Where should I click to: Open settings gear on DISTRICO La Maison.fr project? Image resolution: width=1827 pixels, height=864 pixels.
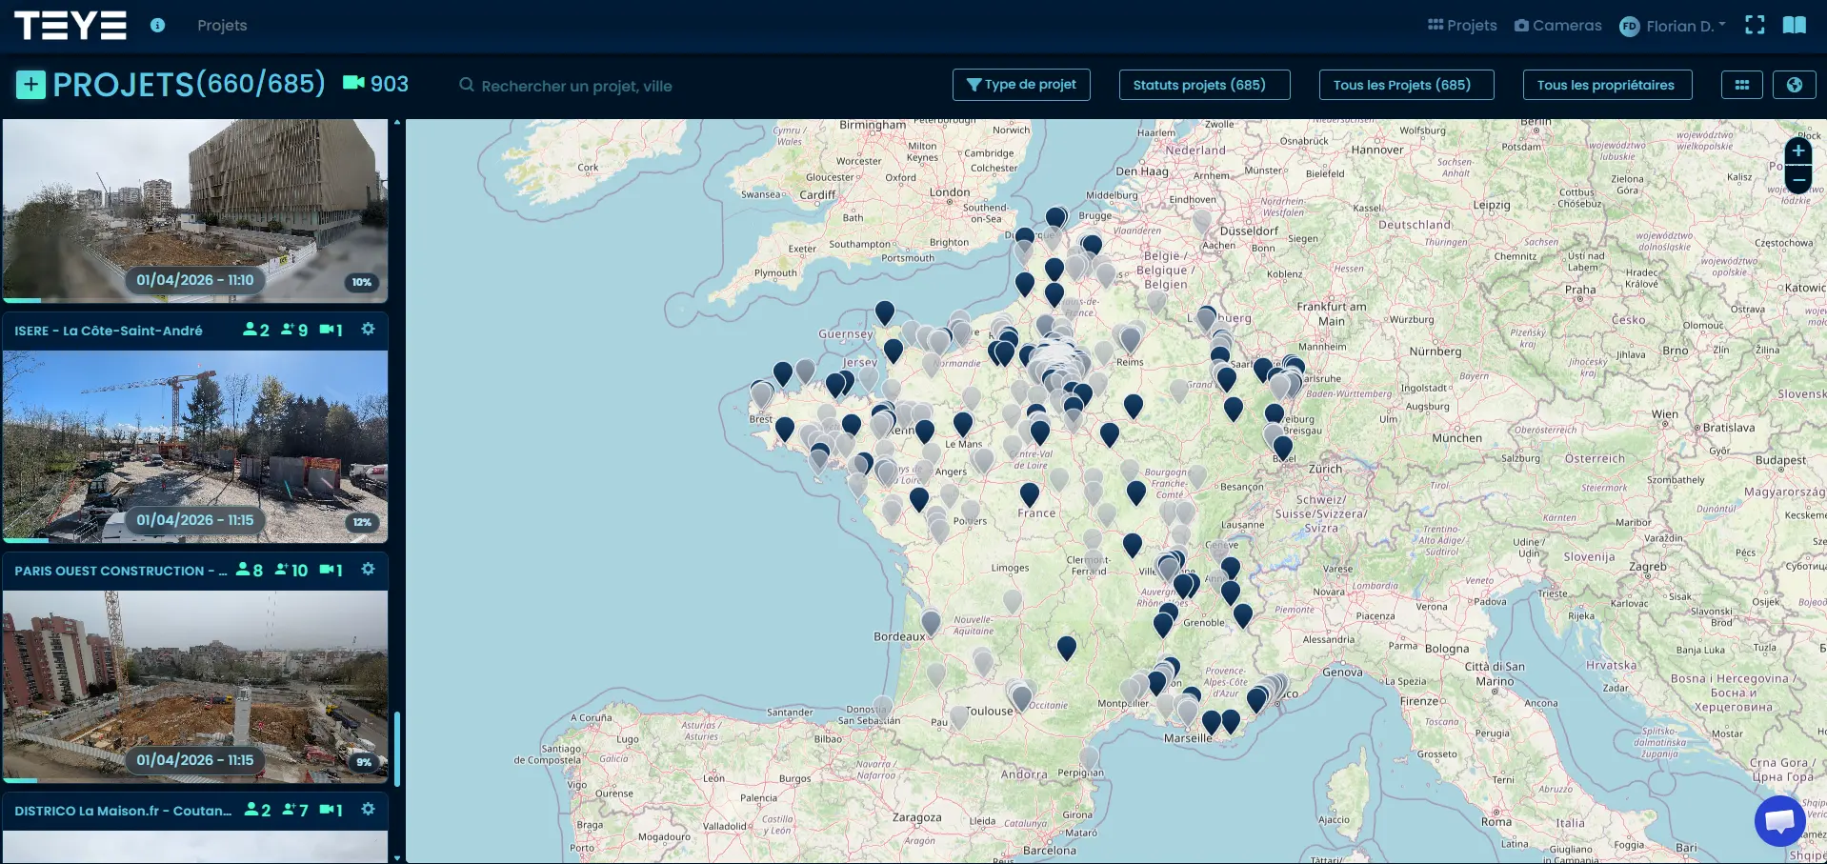[x=369, y=809]
